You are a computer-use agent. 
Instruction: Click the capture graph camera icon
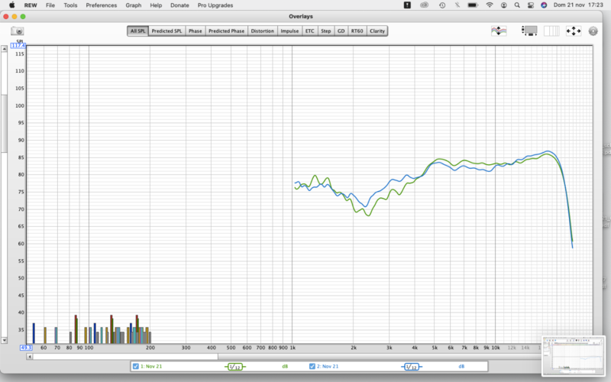click(x=17, y=31)
